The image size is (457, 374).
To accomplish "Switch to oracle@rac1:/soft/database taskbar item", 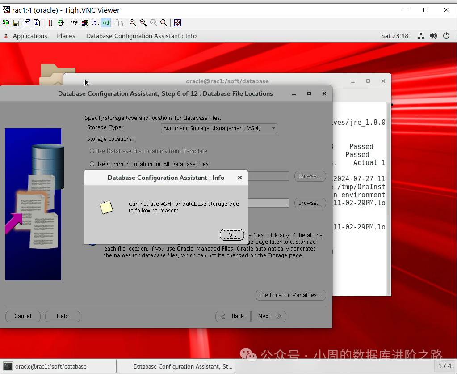I will [58, 366].
